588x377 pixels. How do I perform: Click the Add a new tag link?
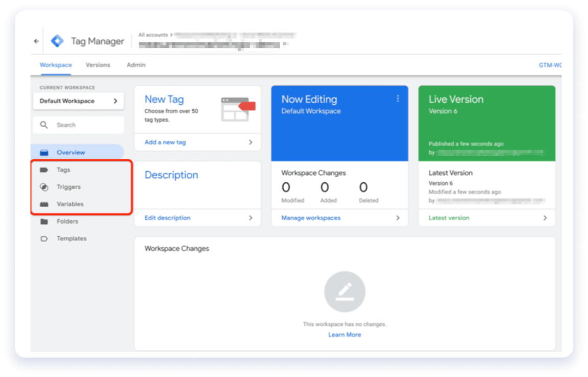(x=165, y=143)
